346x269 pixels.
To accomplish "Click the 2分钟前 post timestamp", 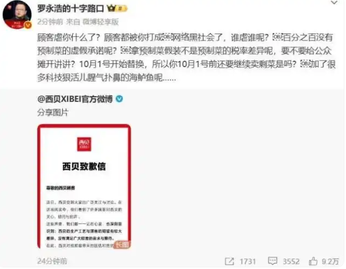I will (50, 22).
